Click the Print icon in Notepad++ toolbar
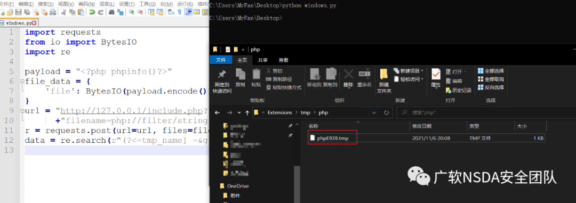 click(53, 12)
